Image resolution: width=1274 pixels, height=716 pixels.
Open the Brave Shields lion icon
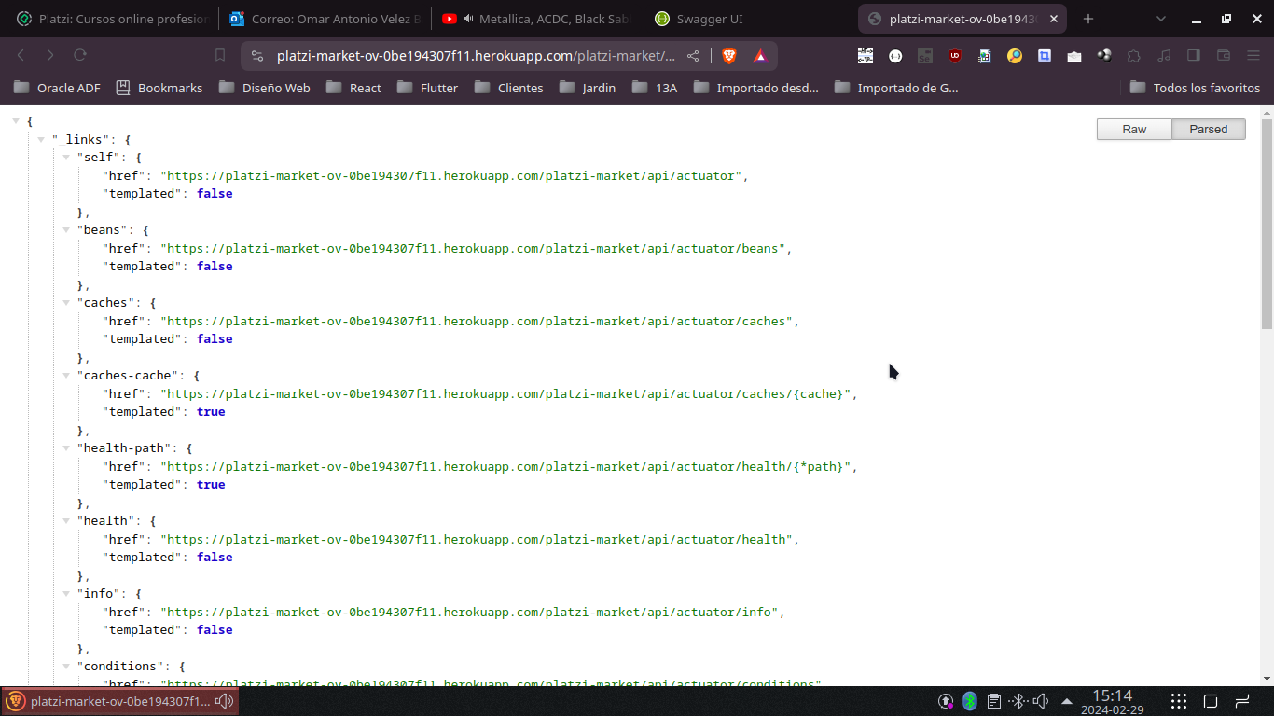(729, 56)
